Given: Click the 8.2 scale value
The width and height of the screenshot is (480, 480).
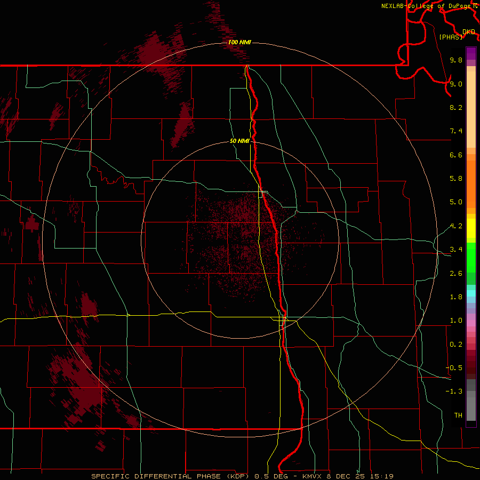Looking at the screenshot, I should pos(456,107).
